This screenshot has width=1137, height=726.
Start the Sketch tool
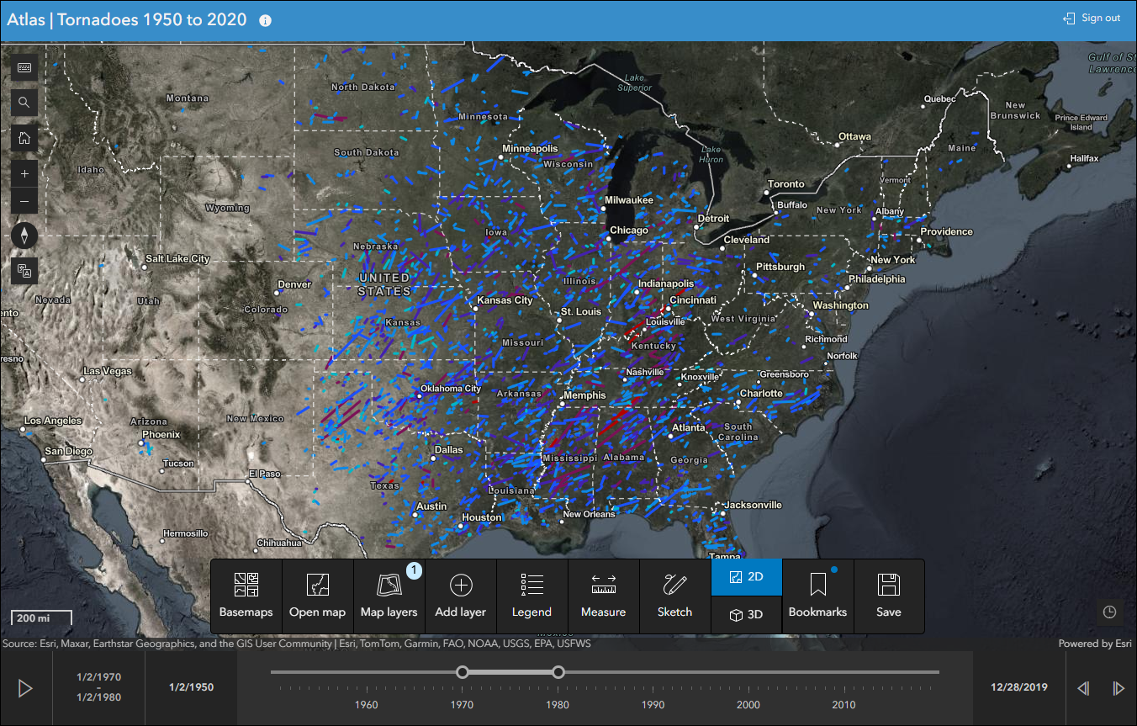(x=674, y=596)
